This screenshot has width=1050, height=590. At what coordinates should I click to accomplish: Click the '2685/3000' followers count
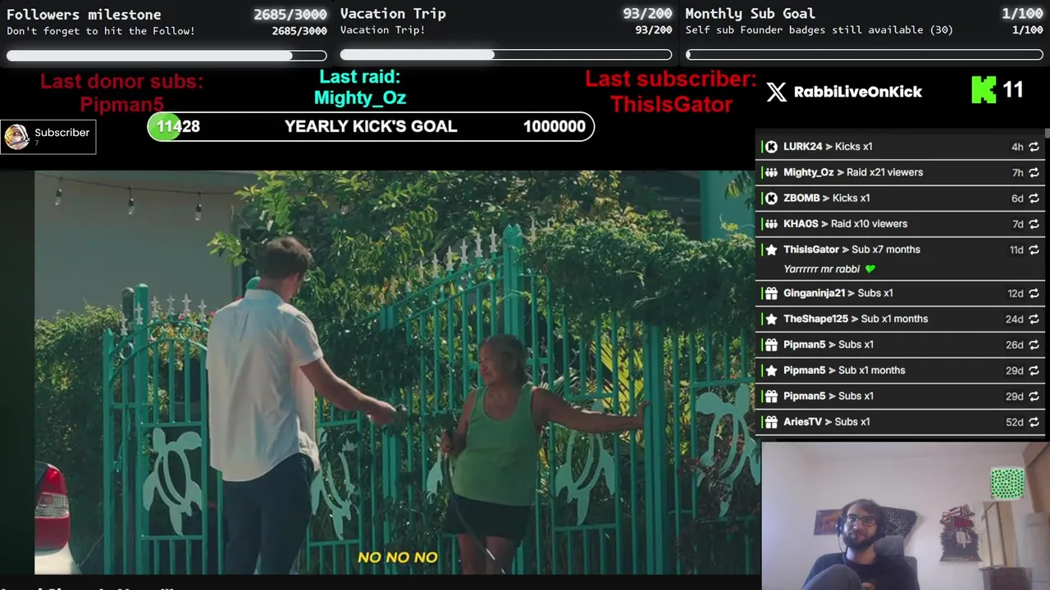coord(290,15)
